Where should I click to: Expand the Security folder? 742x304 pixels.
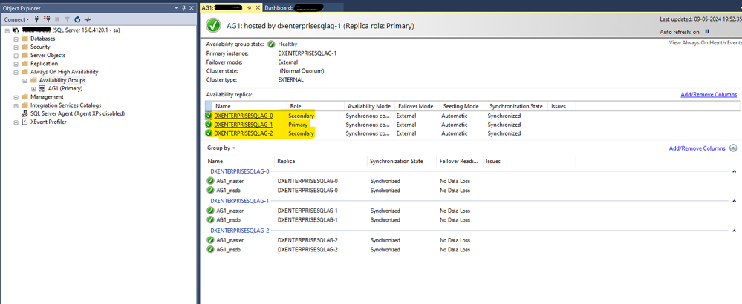[x=16, y=47]
